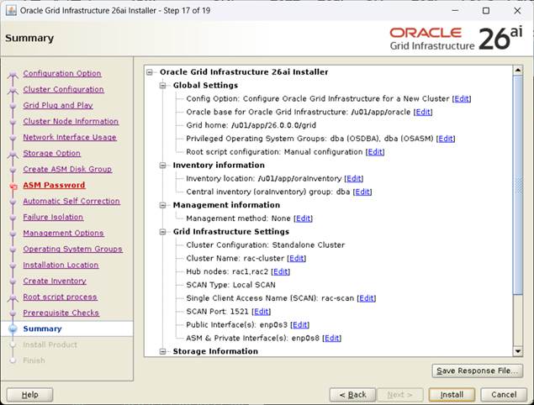Click the summary pane scrollbar thumb
534x405 pixels.
pos(518,186)
